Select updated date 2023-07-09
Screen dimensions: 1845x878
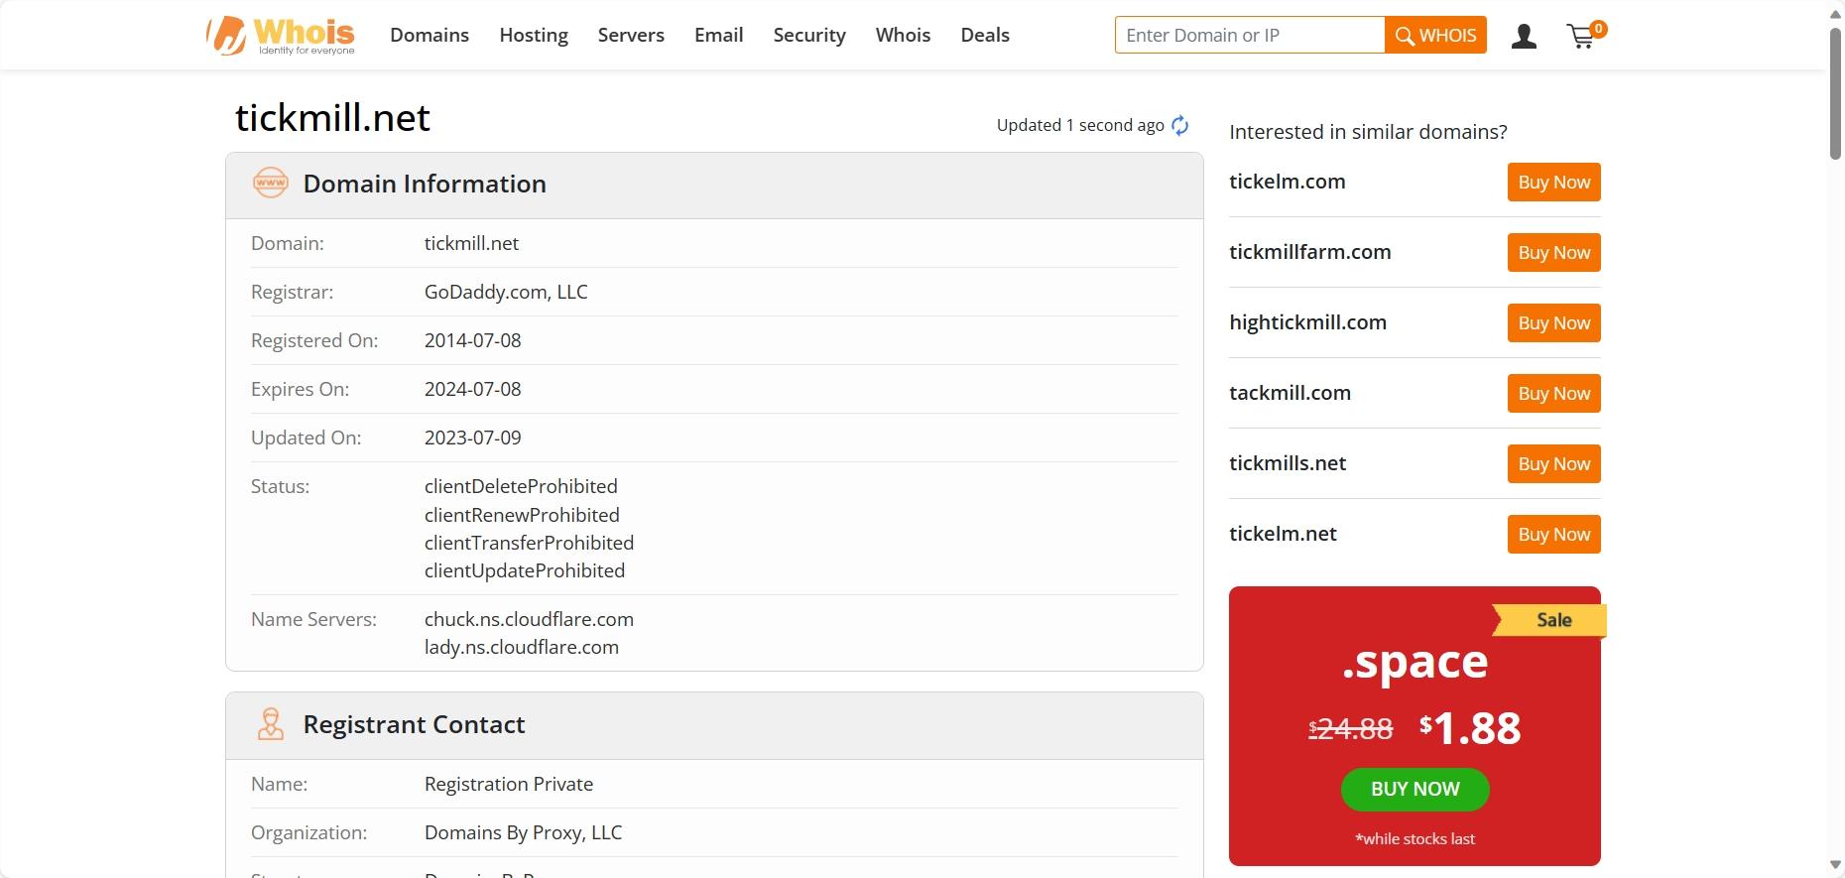(x=472, y=438)
